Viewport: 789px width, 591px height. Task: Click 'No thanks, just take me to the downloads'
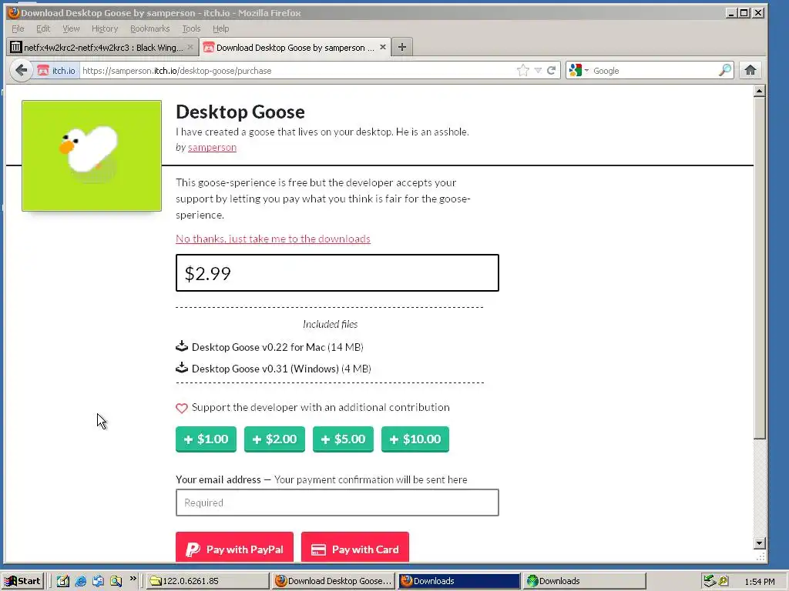[273, 239]
